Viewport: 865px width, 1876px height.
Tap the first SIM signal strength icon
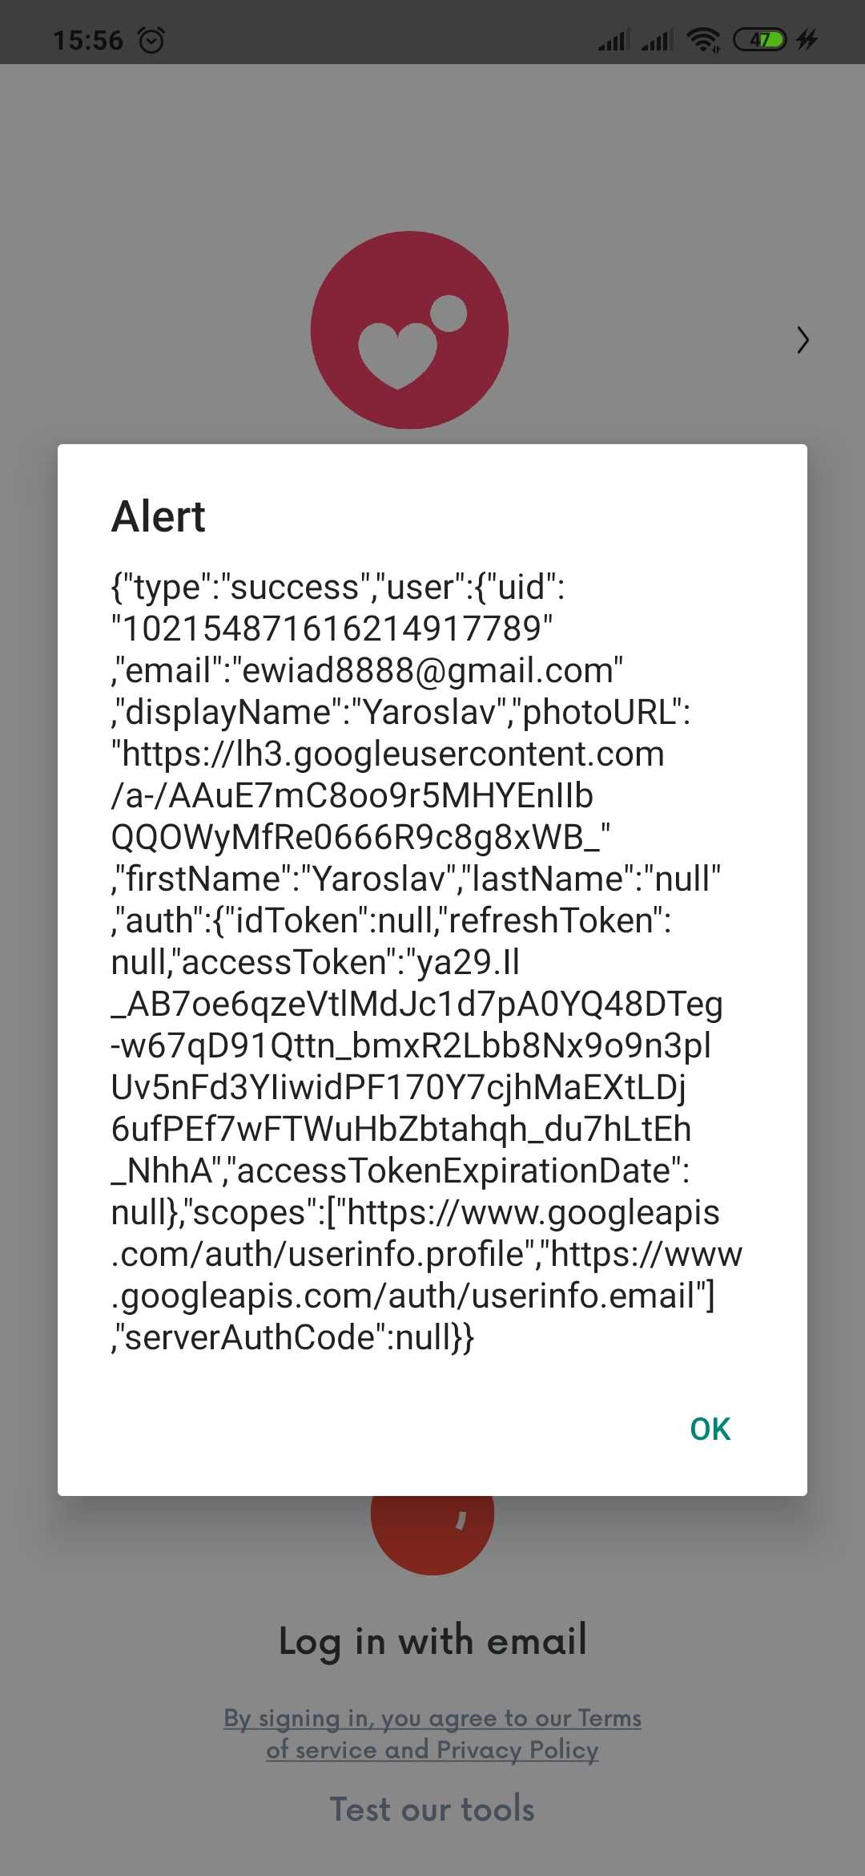(612, 38)
